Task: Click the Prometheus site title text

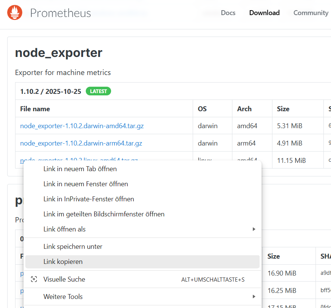Action: point(60,13)
